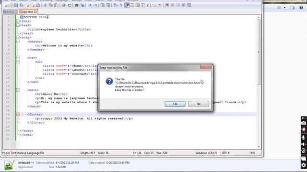Click the Explorer help question mark icon

301,8
